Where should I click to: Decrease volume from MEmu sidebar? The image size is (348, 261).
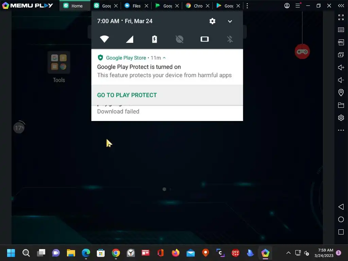(341, 80)
